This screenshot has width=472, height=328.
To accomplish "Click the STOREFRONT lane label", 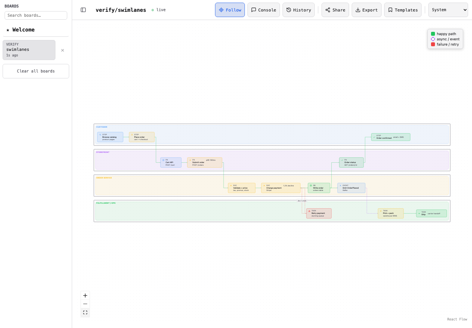I will (x=103, y=152).
